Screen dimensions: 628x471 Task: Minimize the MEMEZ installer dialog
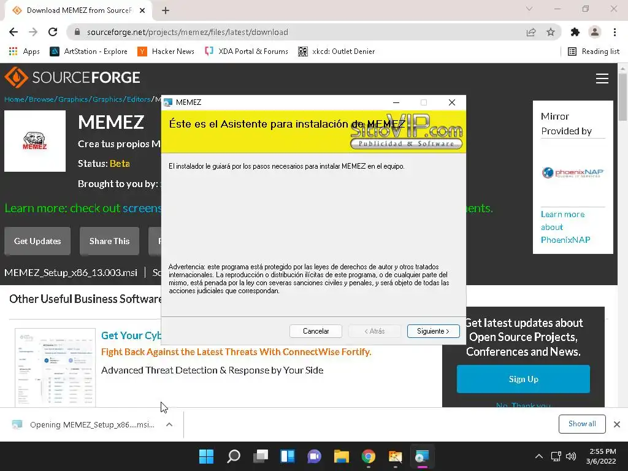tap(396, 102)
